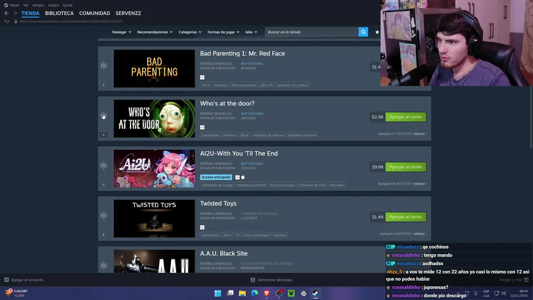Open the A.A.U. Black Site title
533x300 pixels.
[224, 253]
